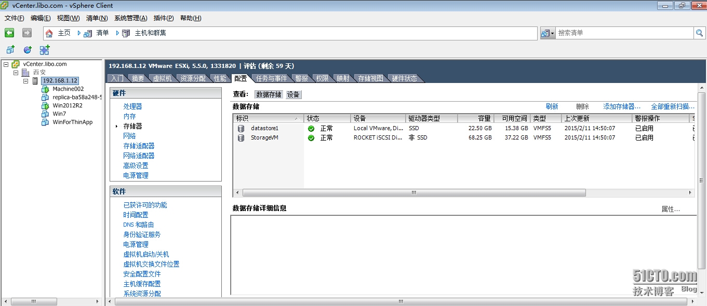Select the StorageVM row name
Viewport: 707px width, 306px height.
click(x=265, y=138)
